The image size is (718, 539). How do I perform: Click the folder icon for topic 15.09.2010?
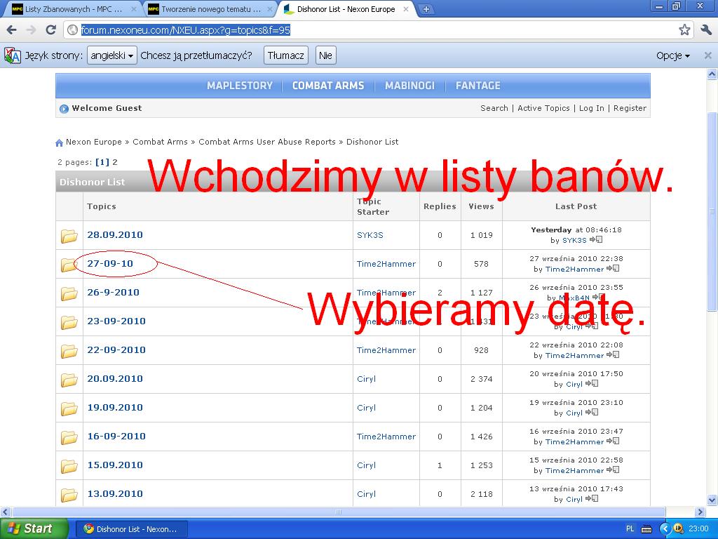tap(69, 466)
